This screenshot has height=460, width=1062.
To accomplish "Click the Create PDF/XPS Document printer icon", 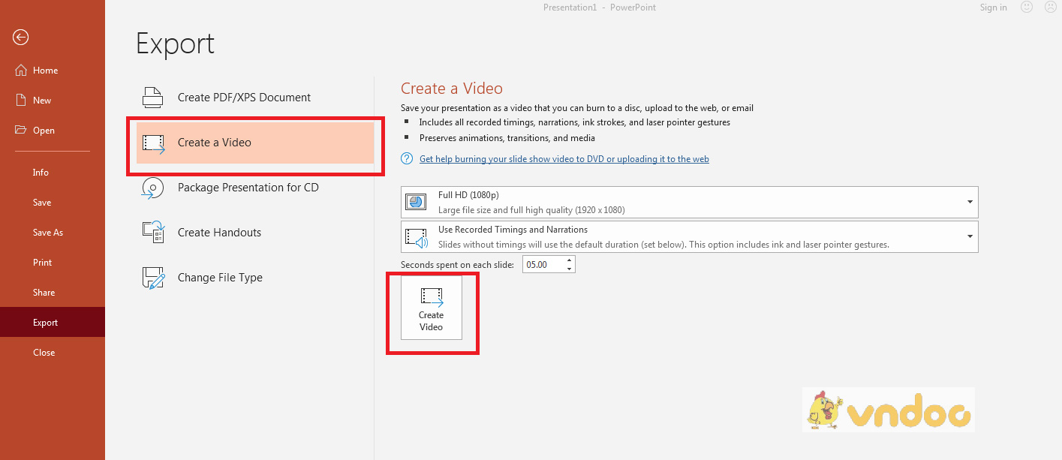I will point(153,98).
